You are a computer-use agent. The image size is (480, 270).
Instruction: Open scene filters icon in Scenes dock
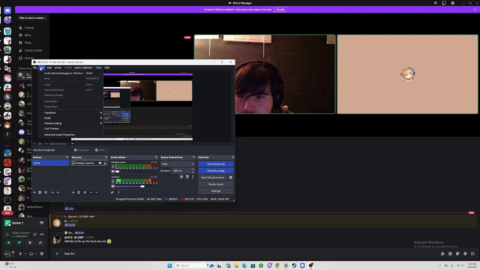46,192
